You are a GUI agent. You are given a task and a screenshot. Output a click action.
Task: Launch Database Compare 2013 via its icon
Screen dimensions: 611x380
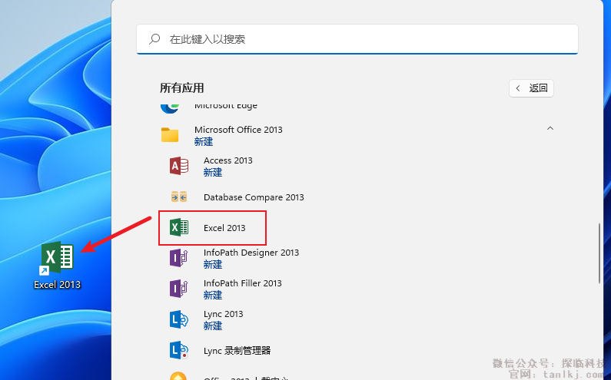coord(179,197)
